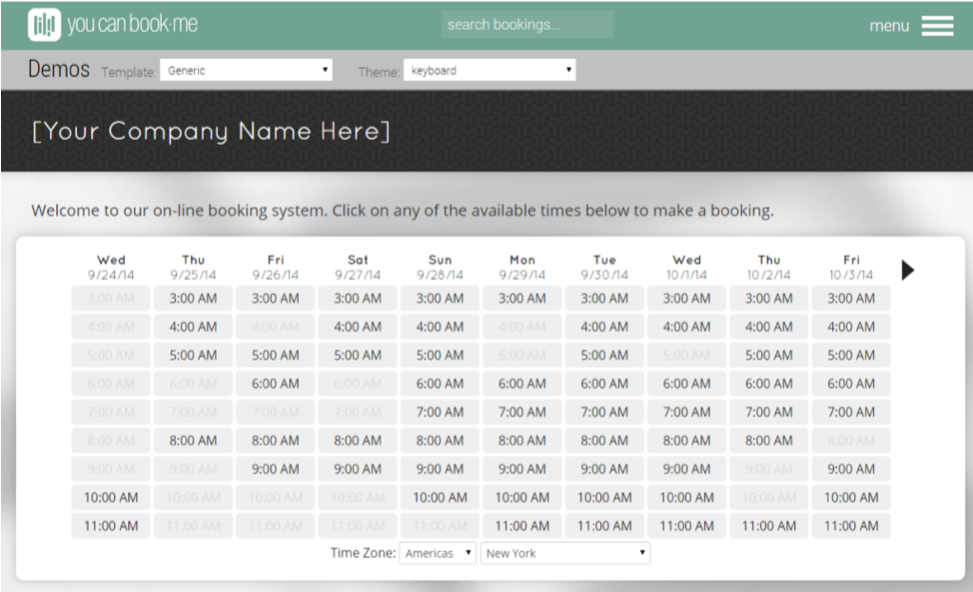Choose 9:00 AM on Wed 10/1/14
973x592 pixels.
pyautogui.click(x=686, y=469)
